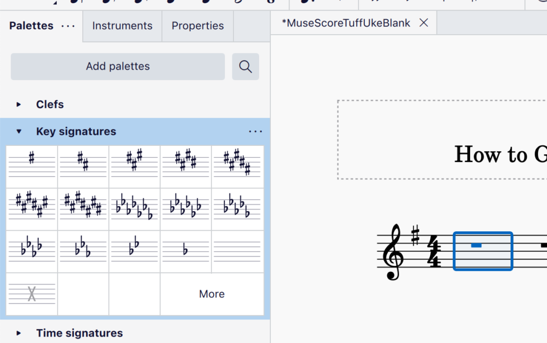The image size is (547, 343).
Task: Open the Key signatures palette ellipsis menu
Action: tap(255, 131)
